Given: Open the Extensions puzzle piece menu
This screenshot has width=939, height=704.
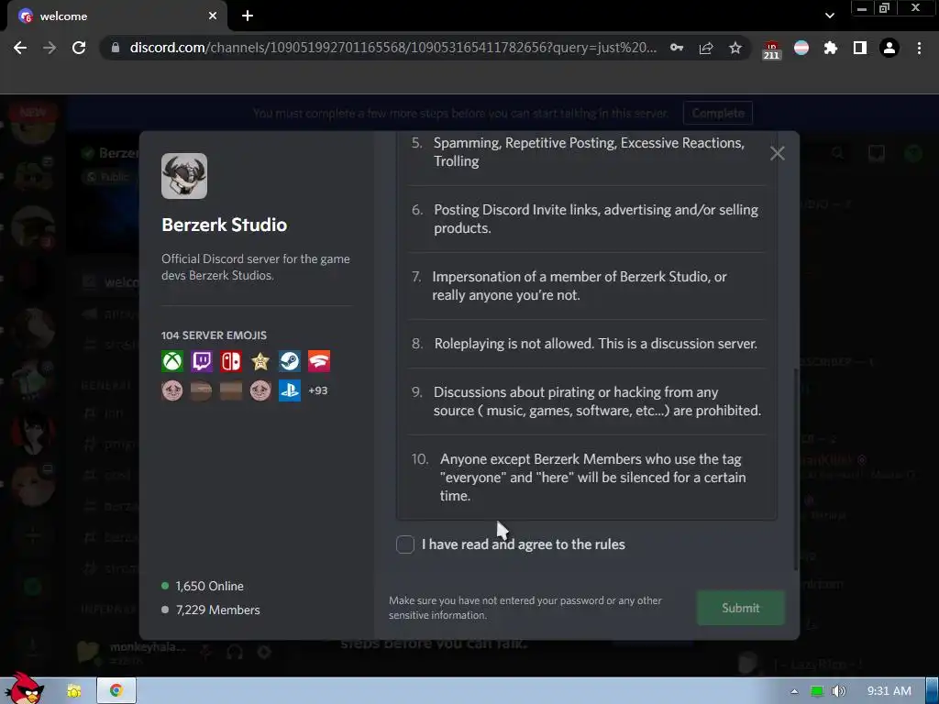Looking at the screenshot, I should (x=831, y=48).
